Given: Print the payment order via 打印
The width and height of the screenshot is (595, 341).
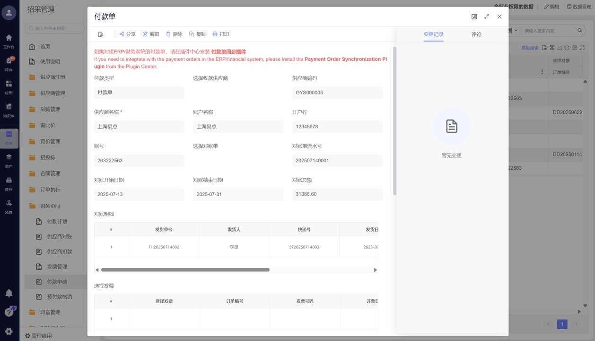Looking at the screenshot, I should tap(221, 34).
